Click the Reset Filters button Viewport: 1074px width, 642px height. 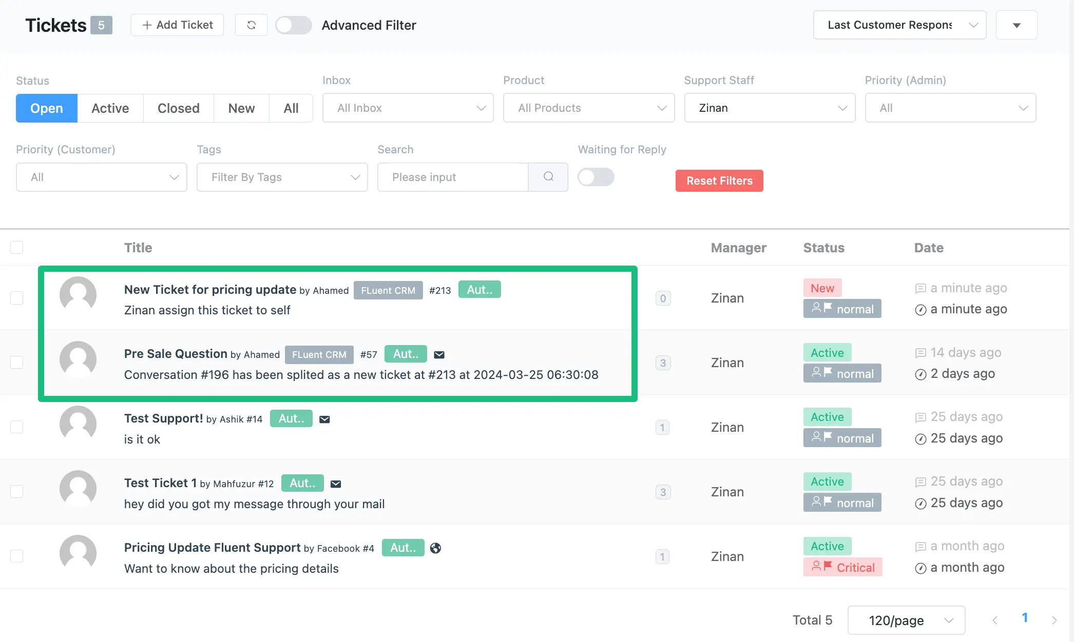(x=719, y=180)
